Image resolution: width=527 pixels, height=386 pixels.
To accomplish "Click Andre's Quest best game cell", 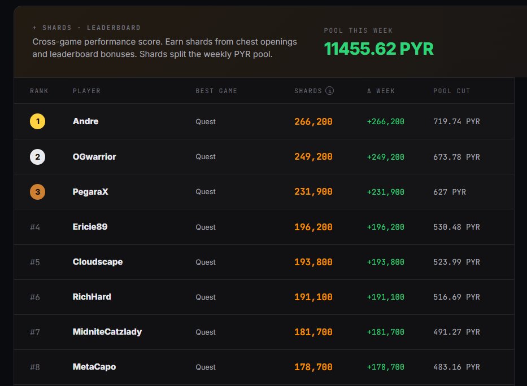I will [x=206, y=122].
